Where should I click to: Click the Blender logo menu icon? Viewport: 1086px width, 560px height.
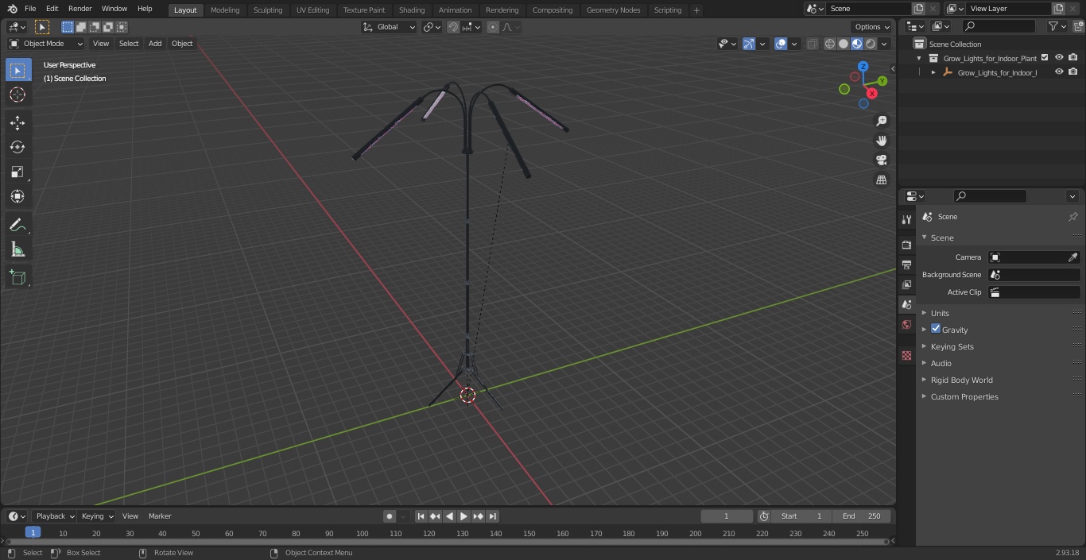(13, 9)
